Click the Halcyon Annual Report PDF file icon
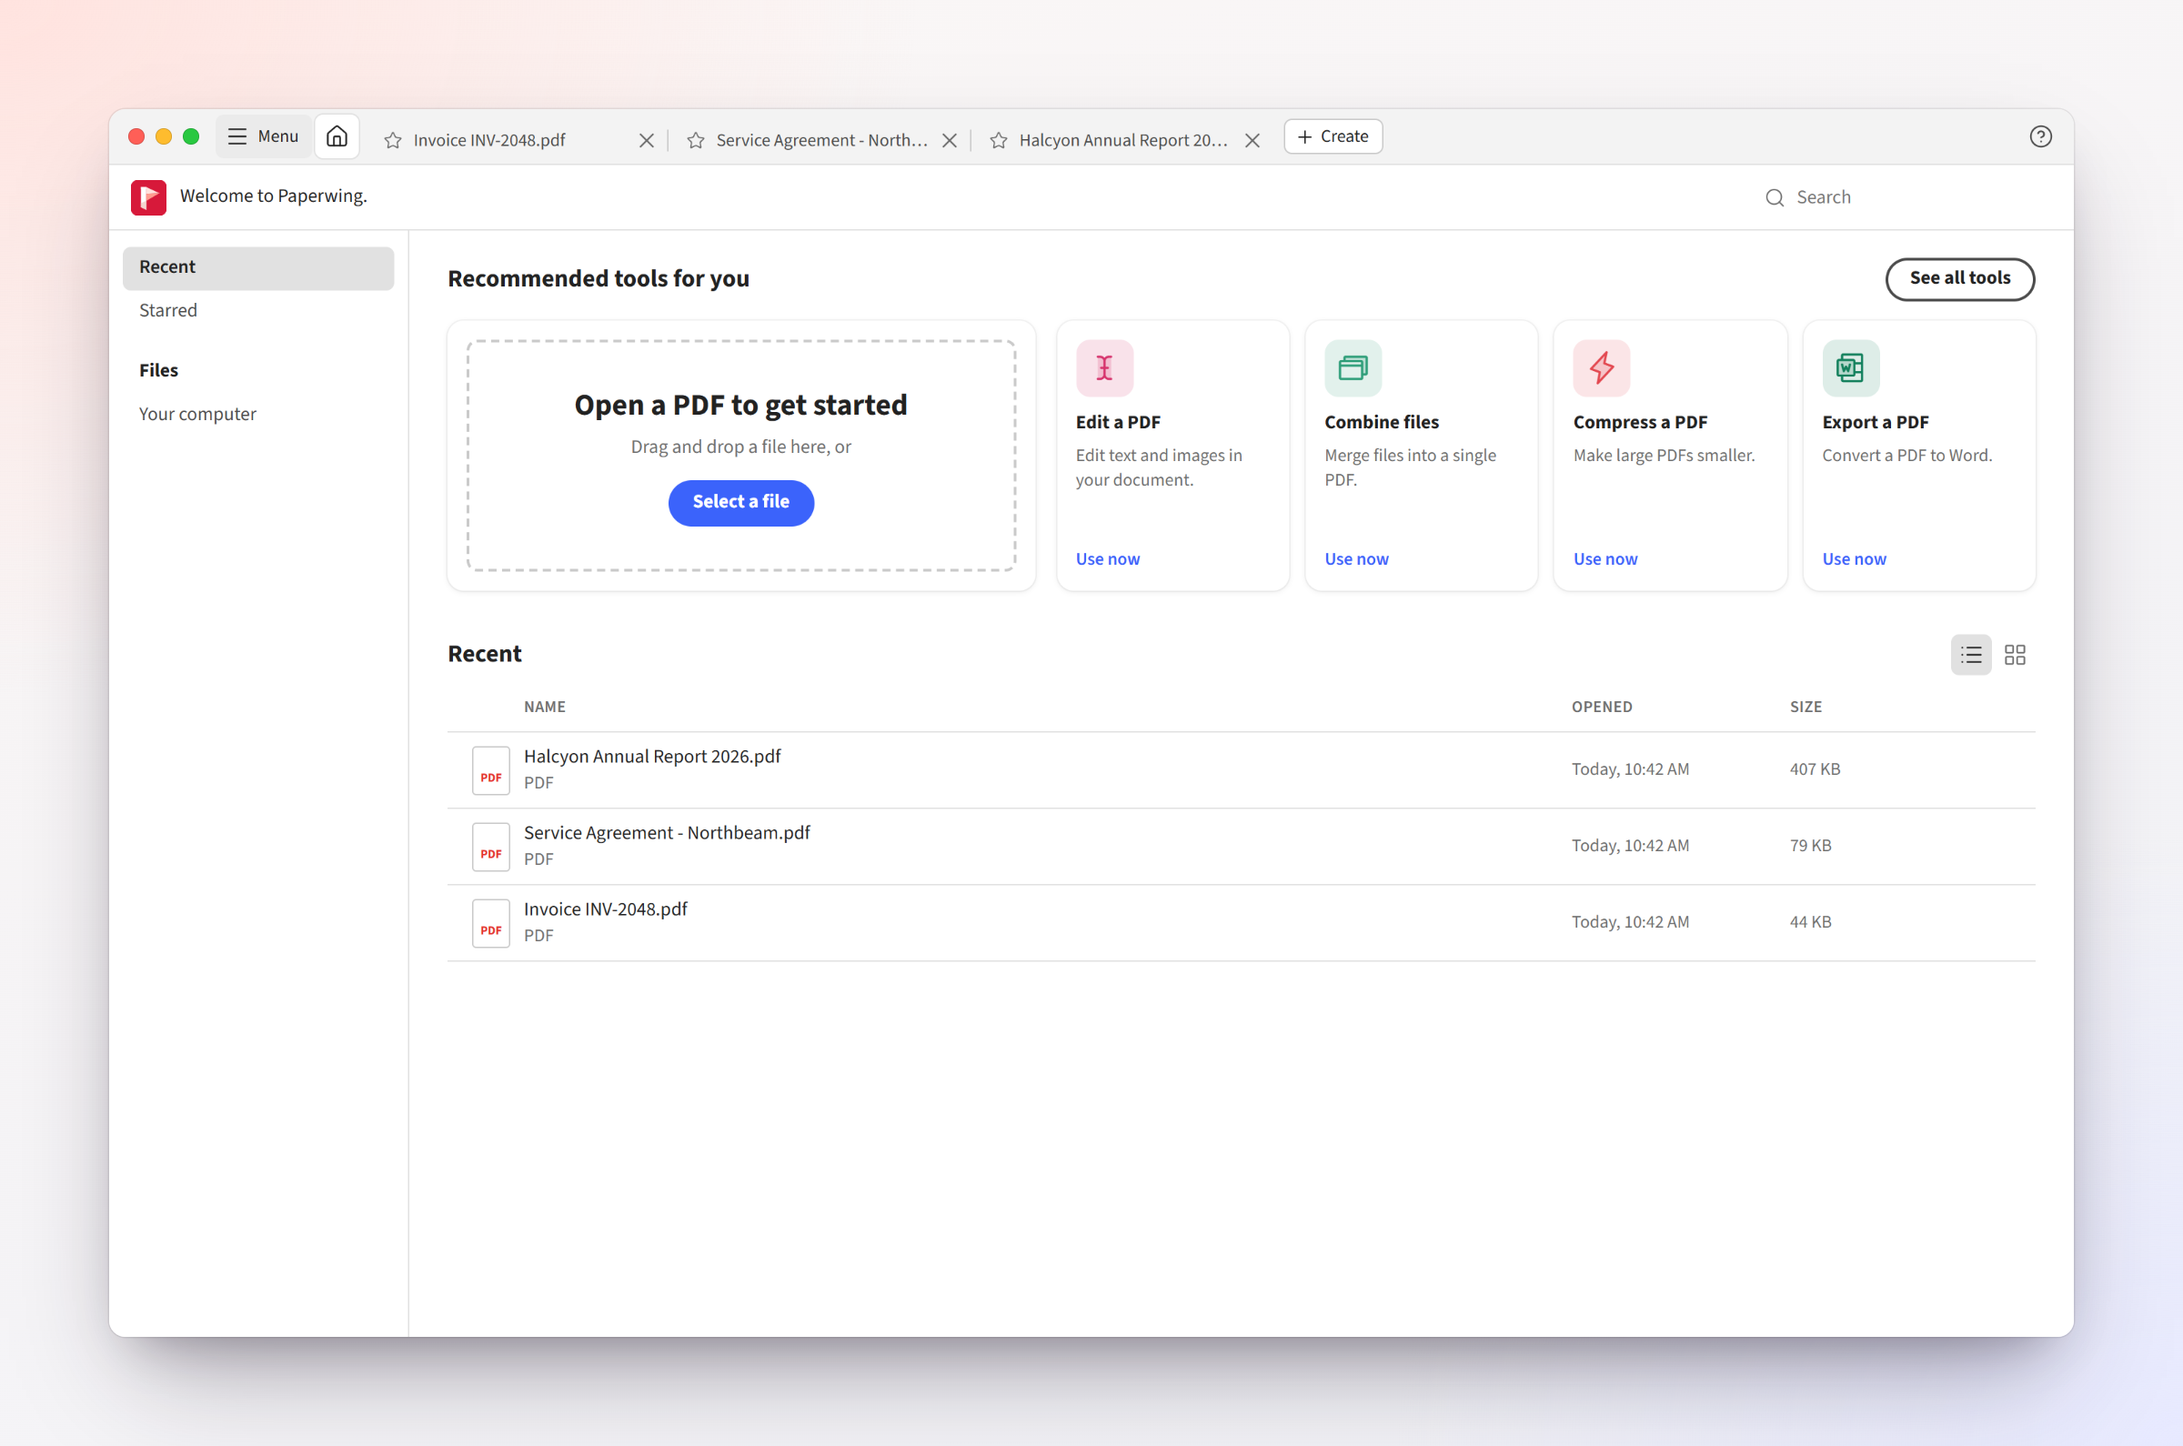The height and width of the screenshot is (1446, 2183). [490, 770]
